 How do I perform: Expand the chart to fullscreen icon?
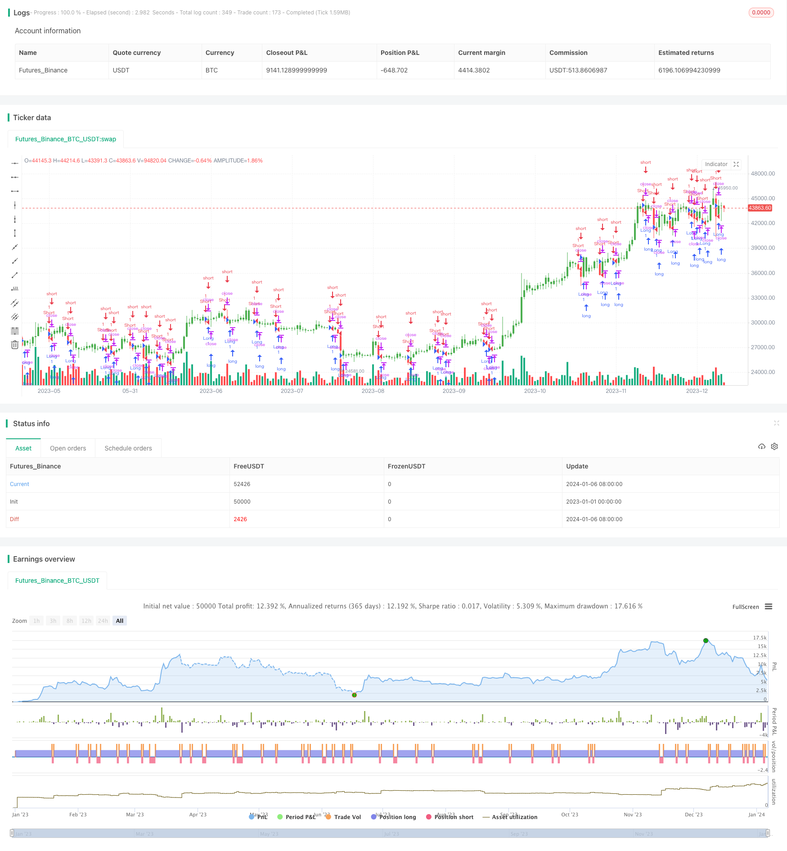[x=736, y=164]
